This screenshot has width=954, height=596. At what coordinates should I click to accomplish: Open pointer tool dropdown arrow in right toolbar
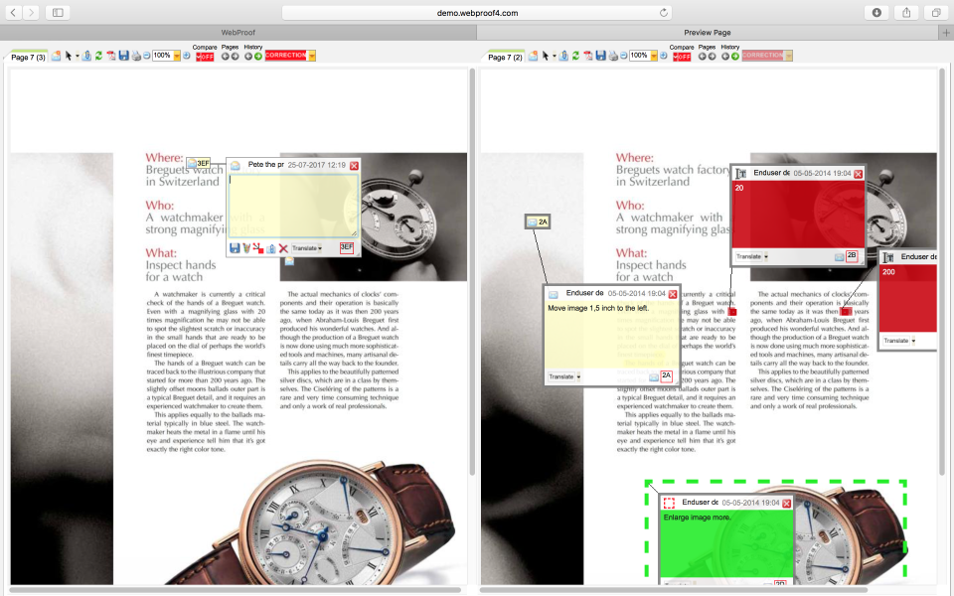click(555, 56)
